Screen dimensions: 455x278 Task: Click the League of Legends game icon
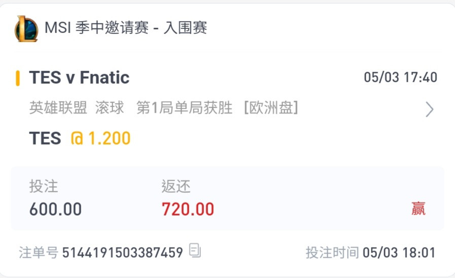point(26,29)
